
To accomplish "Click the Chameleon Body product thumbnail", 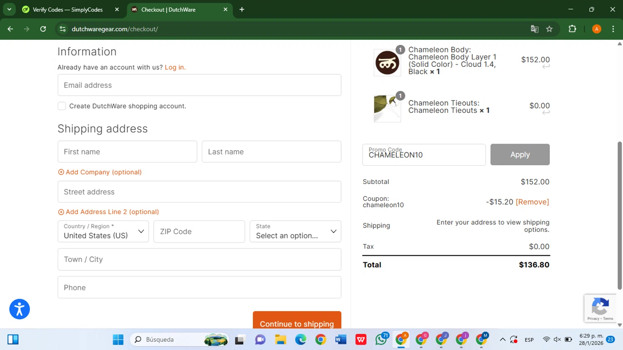I will click(388, 63).
